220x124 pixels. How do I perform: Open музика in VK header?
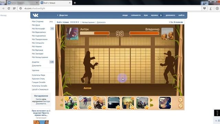click(154, 15)
